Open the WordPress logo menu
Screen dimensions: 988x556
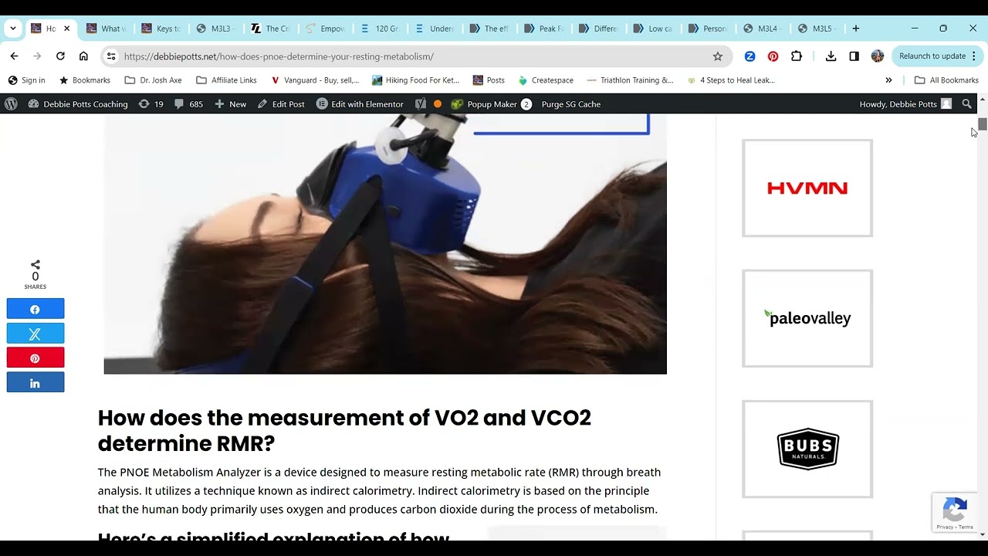point(11,104)
